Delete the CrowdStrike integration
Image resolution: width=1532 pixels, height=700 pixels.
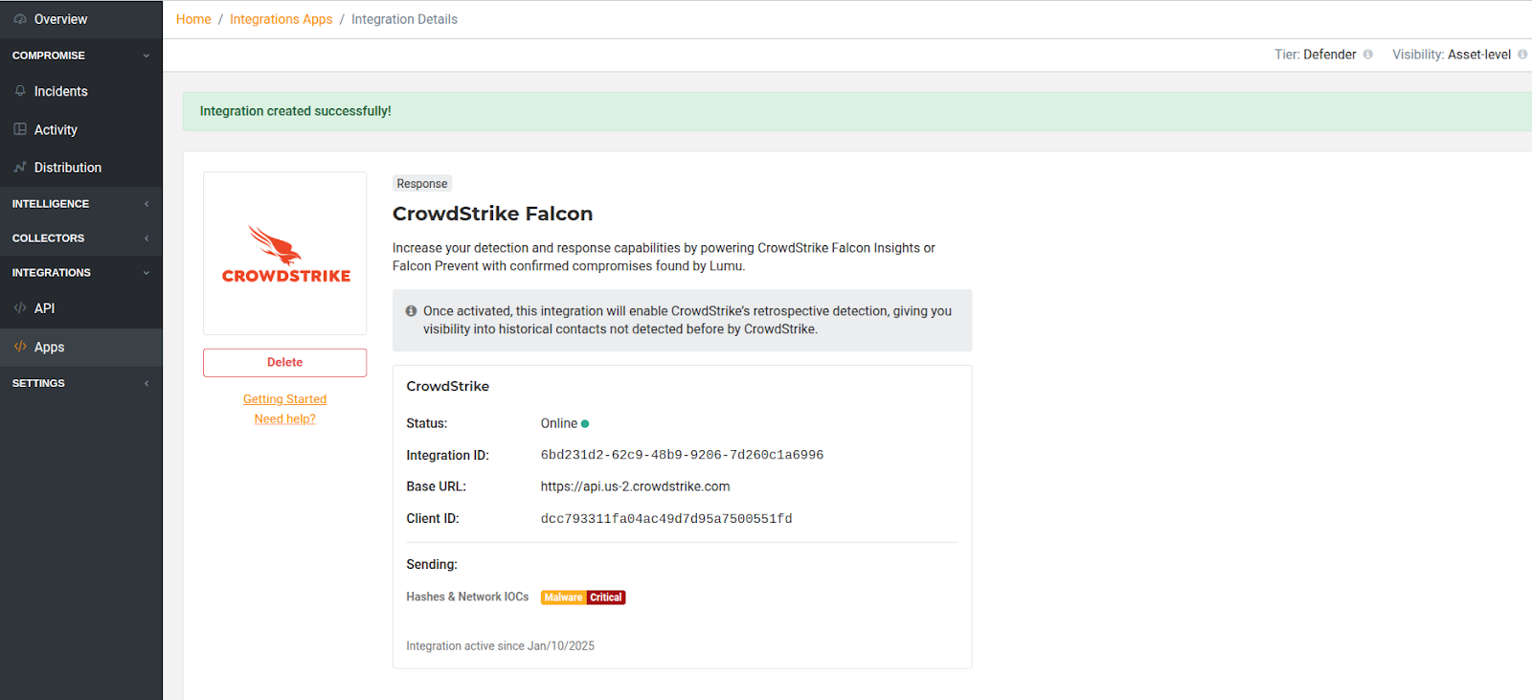(x=284, y=363)
